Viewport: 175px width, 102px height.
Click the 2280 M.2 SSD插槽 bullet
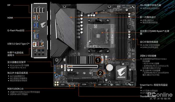coord(151,70)
